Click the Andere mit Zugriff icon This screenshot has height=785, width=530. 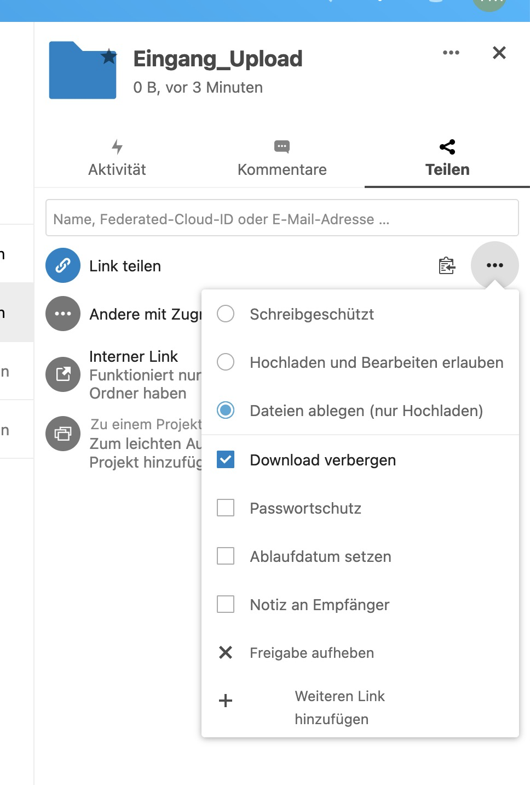click(x=63, y=314)
